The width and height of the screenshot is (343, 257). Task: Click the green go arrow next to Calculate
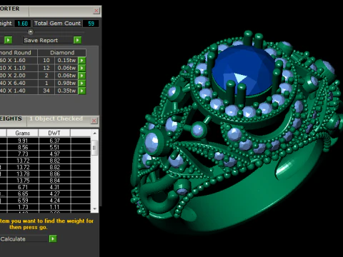pos(53,238)
